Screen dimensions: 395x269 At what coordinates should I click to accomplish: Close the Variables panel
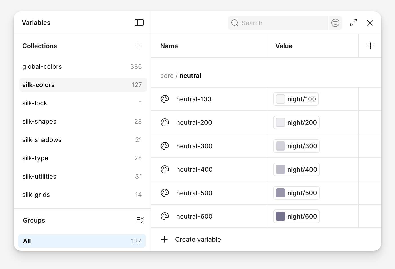click(x=370, y=23)
